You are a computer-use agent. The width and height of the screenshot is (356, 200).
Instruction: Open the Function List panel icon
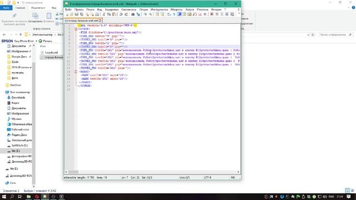(194, 14)
